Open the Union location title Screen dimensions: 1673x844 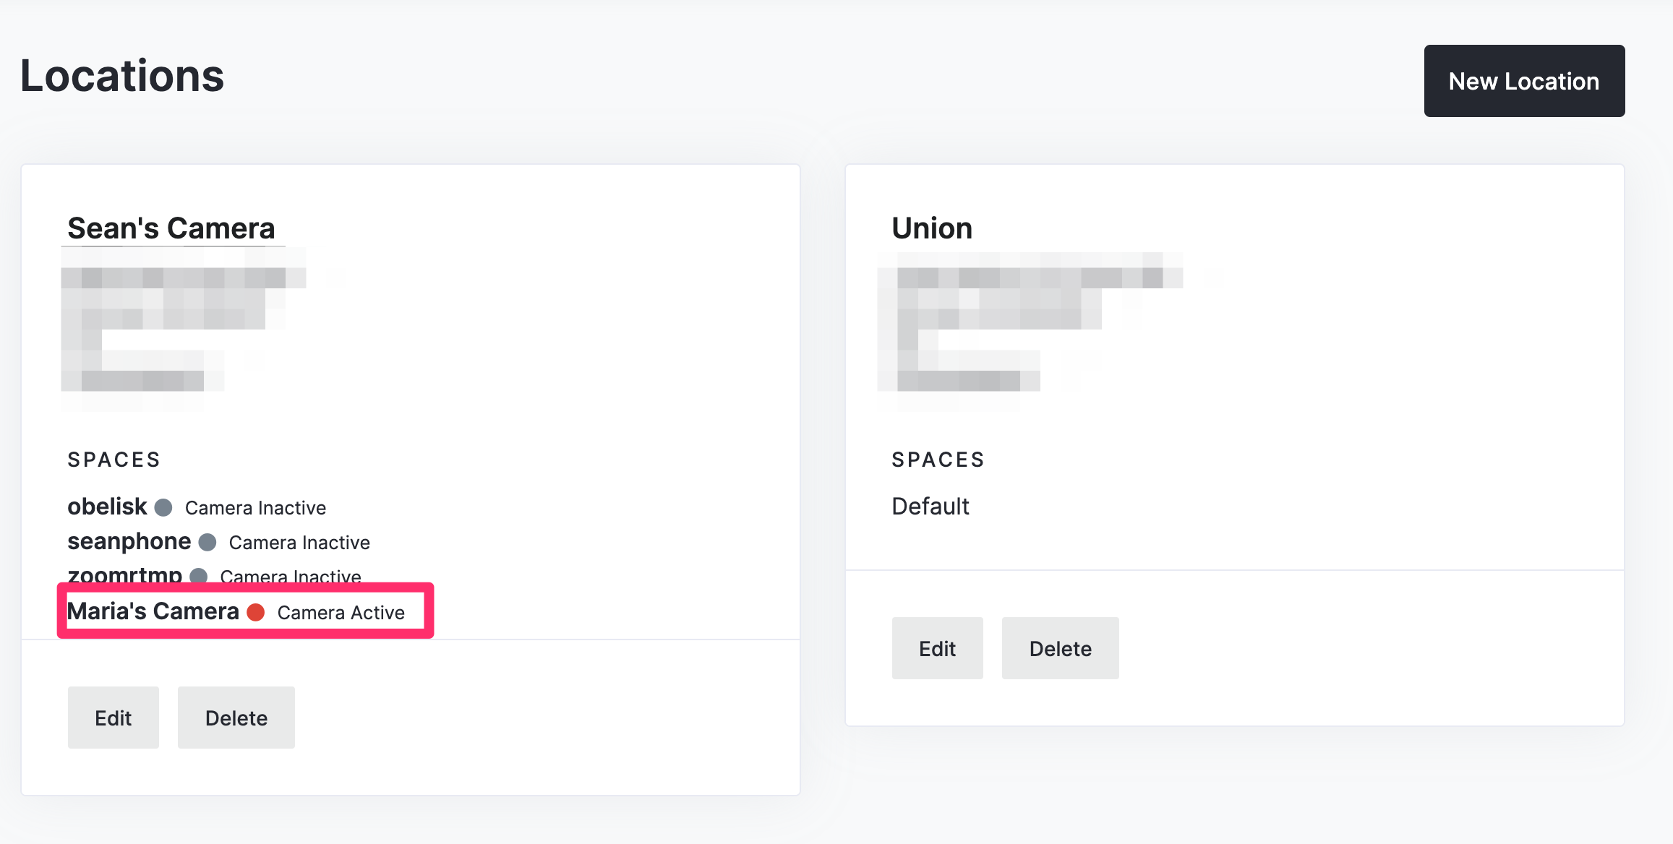coord(932,228)
